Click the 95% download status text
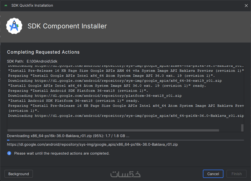This screenshot has height=181, width=251. 68,136
